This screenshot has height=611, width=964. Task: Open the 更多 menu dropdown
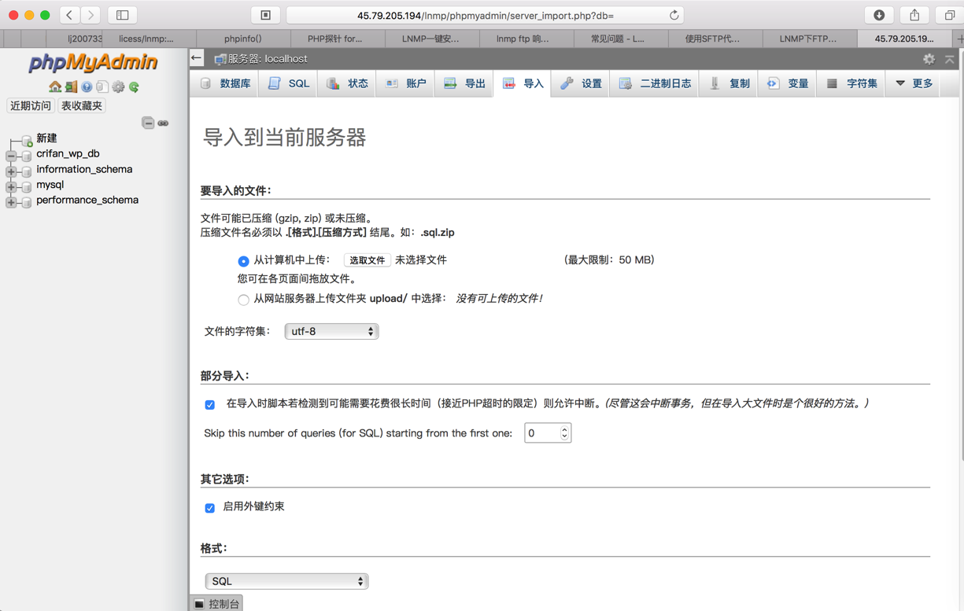click(914, 83)
